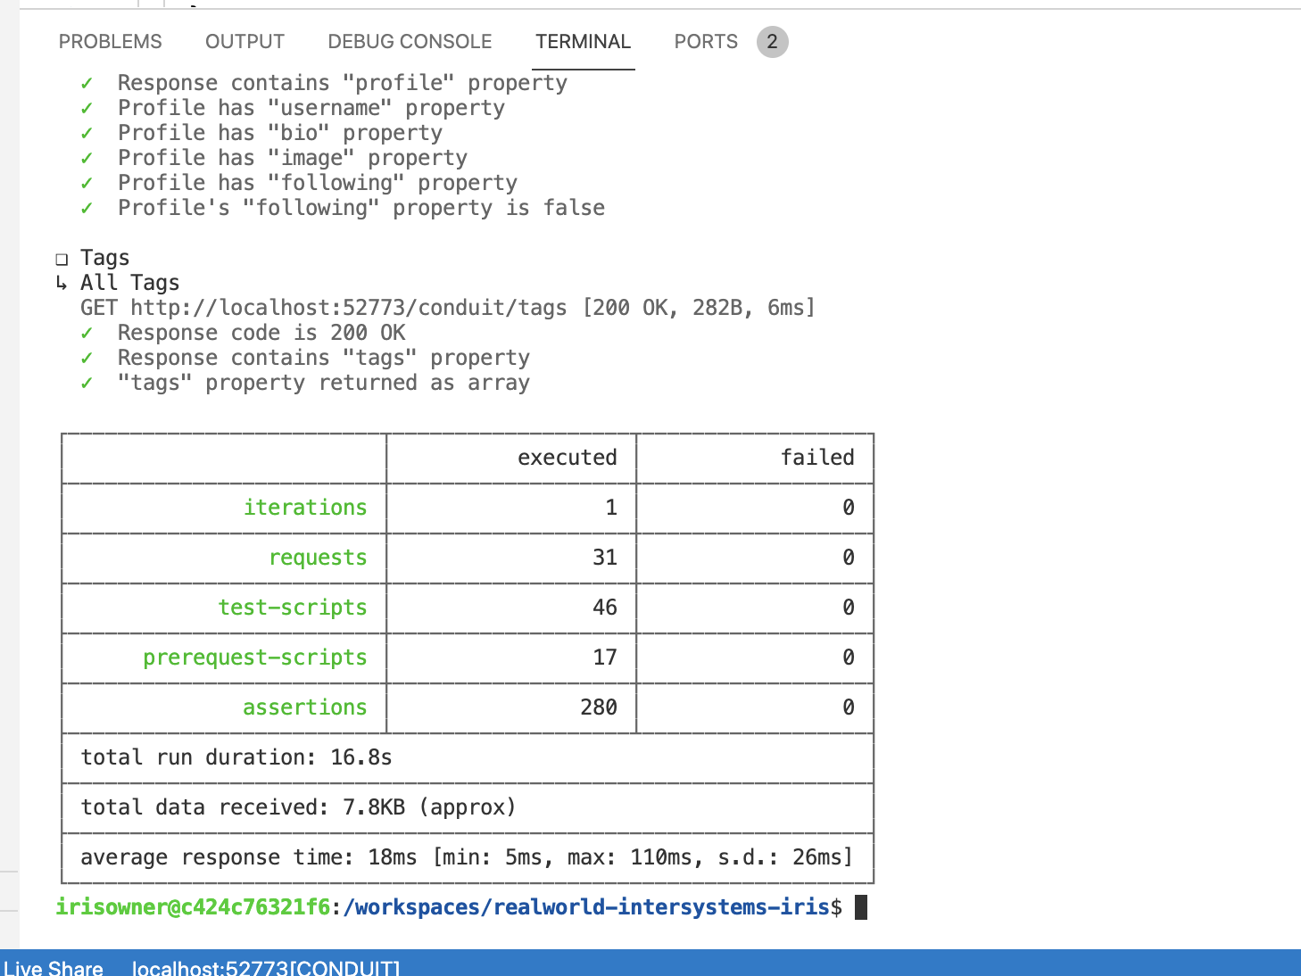Switch to the PROBLEMS tab

(110, 42)
